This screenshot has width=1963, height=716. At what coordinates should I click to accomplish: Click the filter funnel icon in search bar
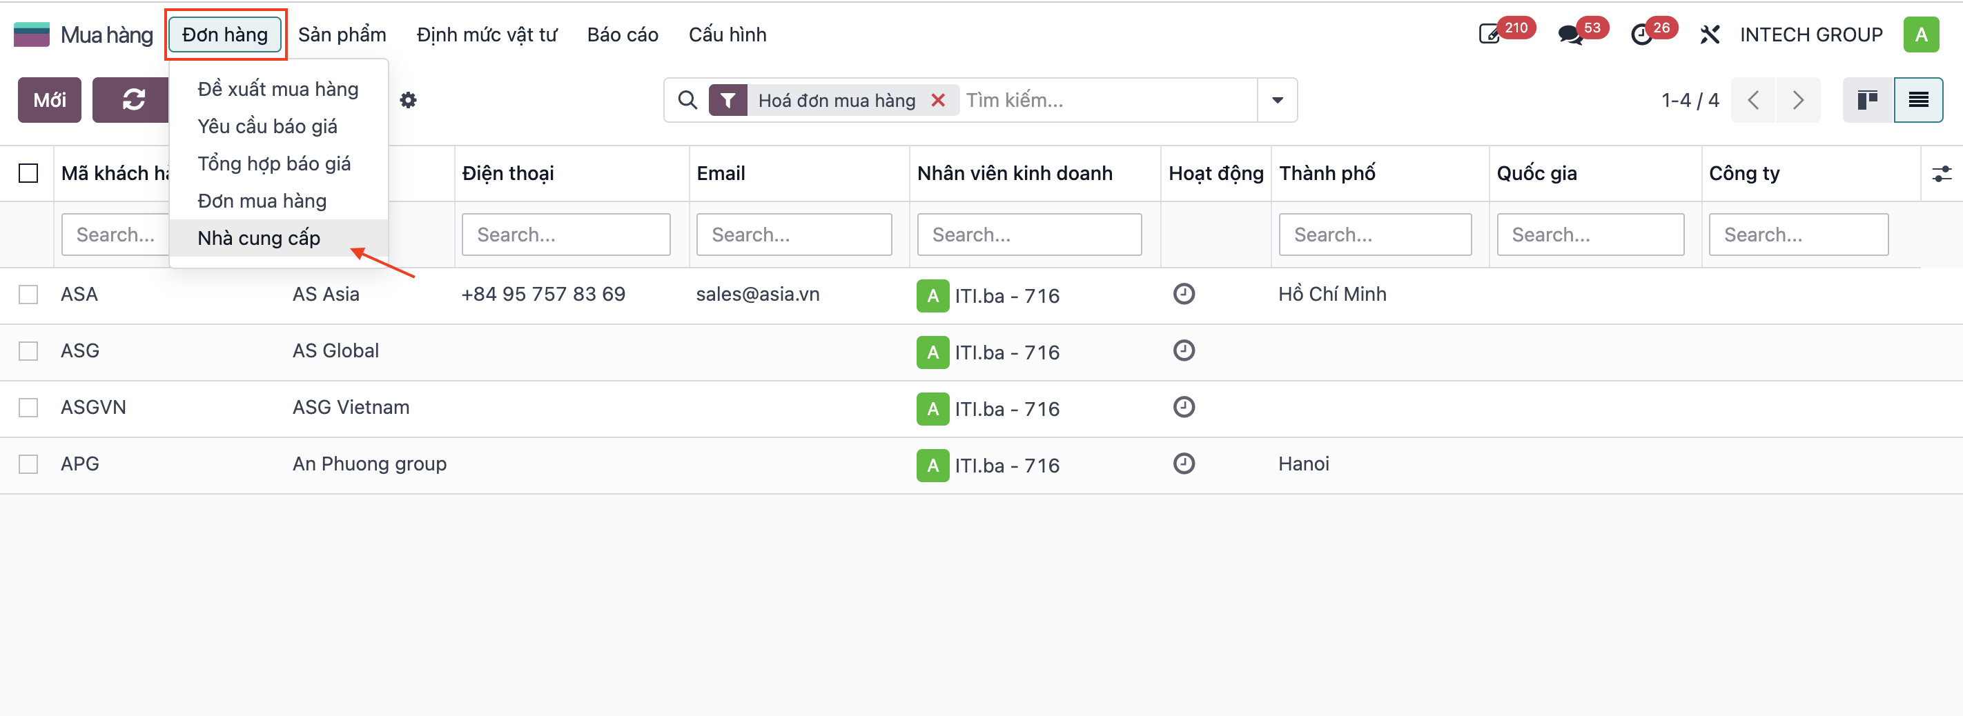tap(727, 100)
